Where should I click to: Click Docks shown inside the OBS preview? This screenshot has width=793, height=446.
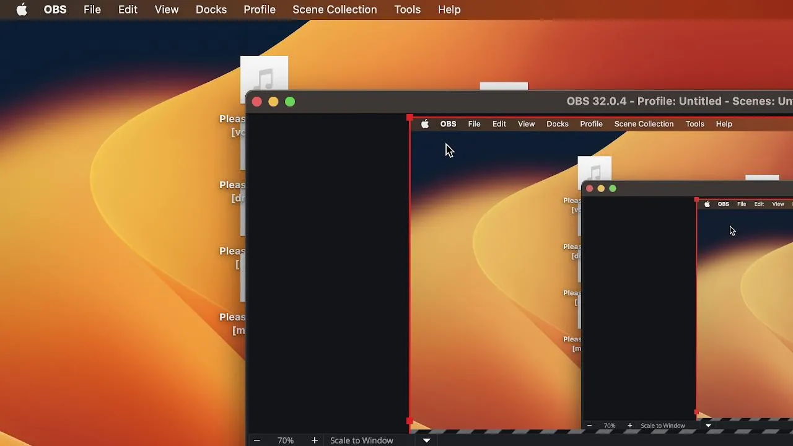pos(558,124)
